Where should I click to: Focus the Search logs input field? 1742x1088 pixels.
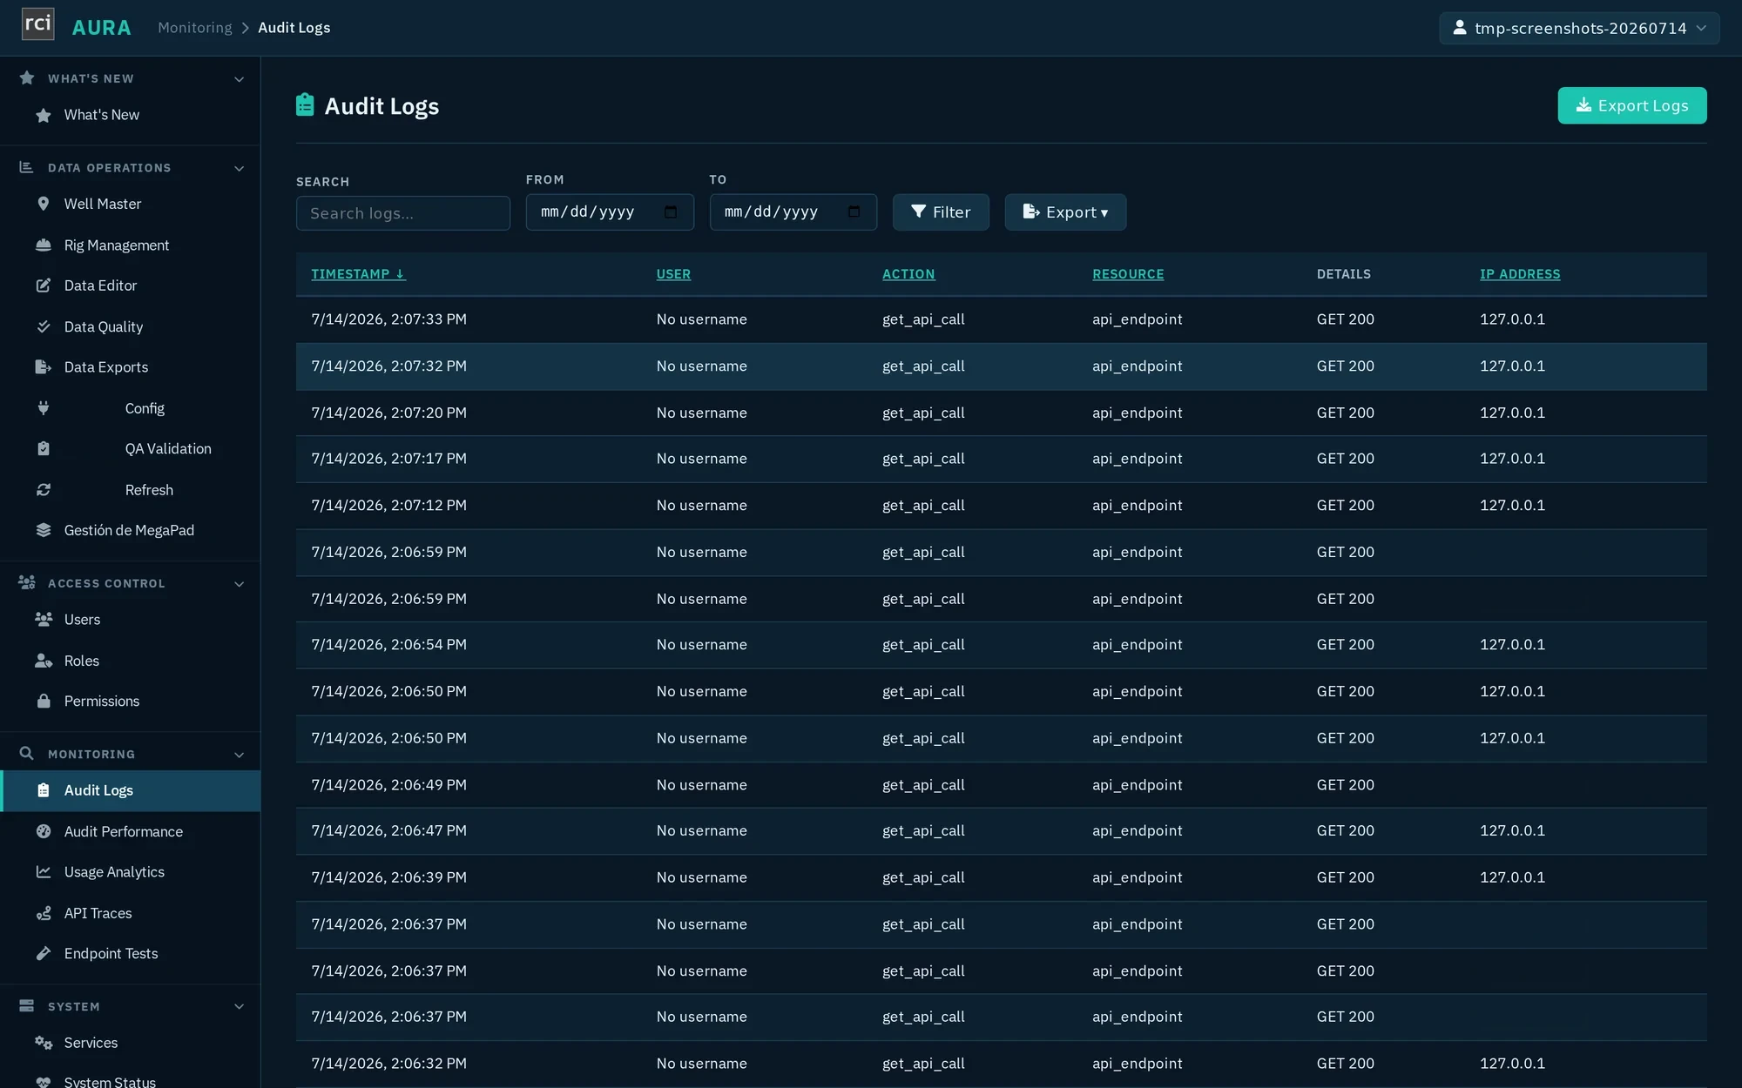coord(403,213)
